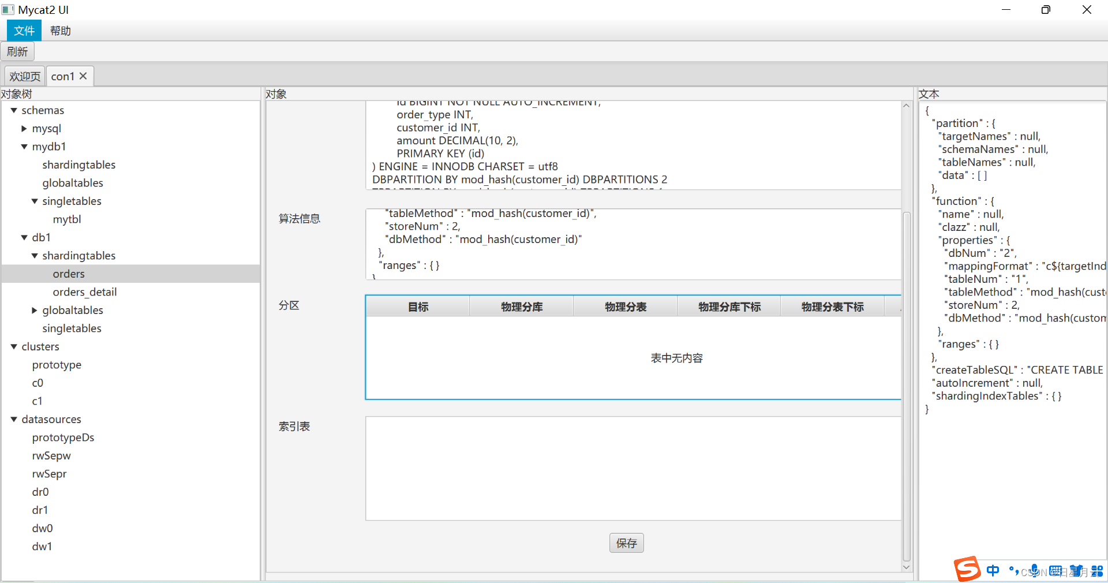Click inside the 算法信息 text area
1108x583 pixels.
pos(633,244)
